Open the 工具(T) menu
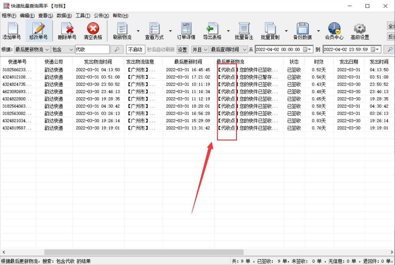 pyautogui.click(x=83, y=16)
